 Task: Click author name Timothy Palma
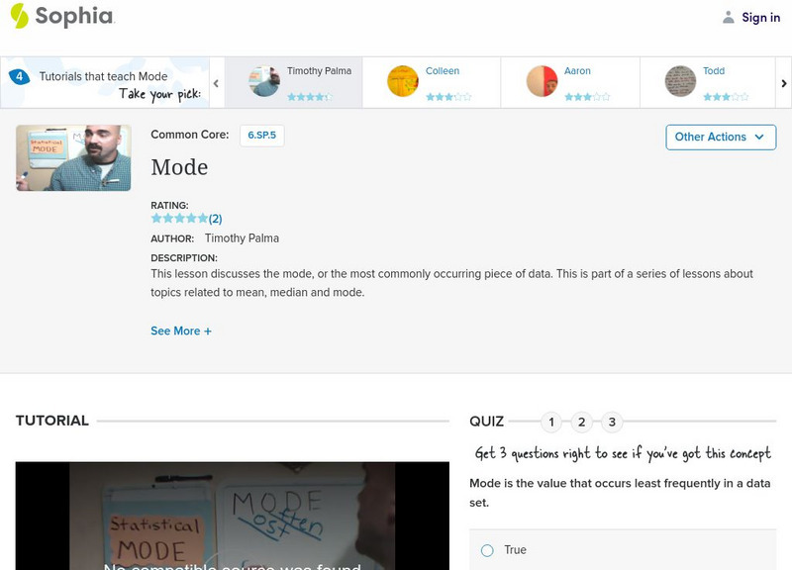coord(242,238)
